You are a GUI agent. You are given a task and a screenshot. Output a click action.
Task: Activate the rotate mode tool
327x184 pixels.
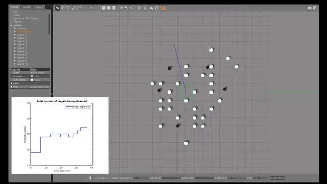click(x=68, y=8)
